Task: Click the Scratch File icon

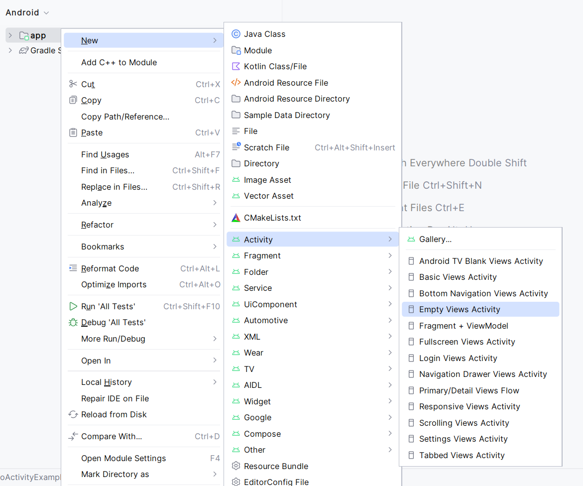Action: tap(235, 147)
